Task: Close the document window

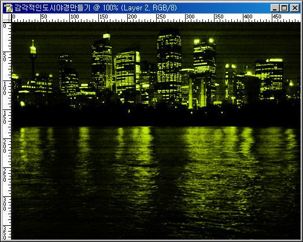Action: tap(294, 8)
